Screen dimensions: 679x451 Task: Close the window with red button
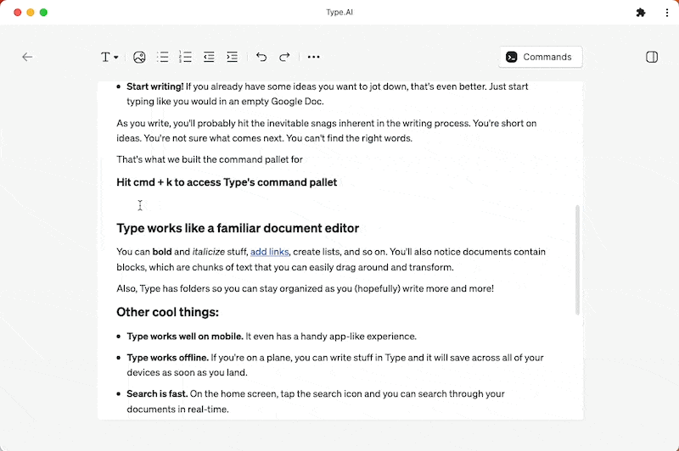tap(18, 13)
